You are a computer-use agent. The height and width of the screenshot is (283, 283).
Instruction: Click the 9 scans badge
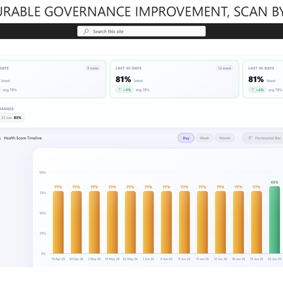[x=93, y=68]
